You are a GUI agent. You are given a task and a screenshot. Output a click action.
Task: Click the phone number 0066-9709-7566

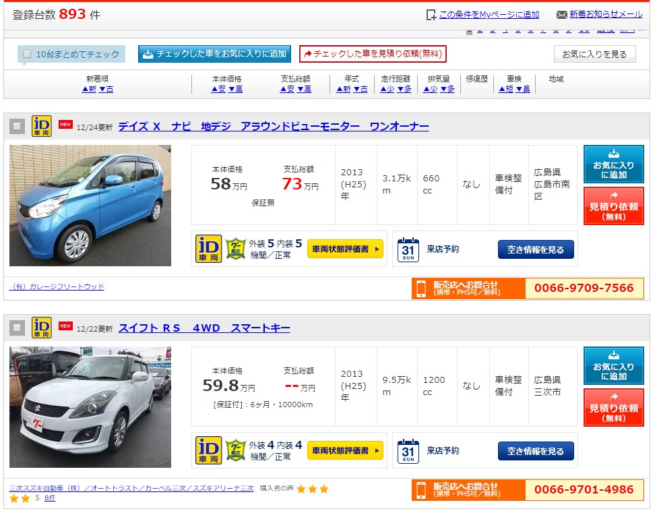click(584, 288)
